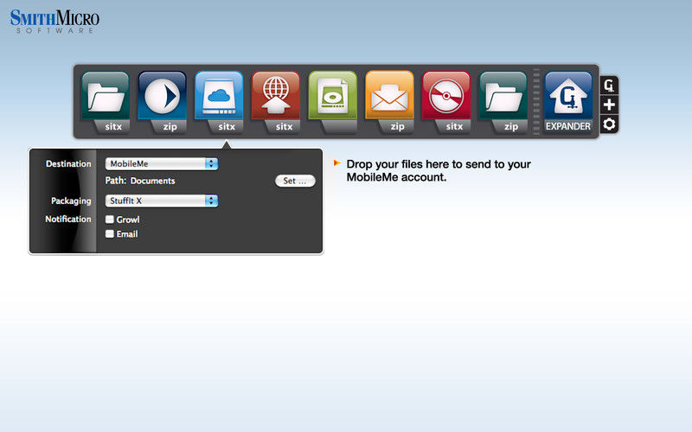Click the Set... path button
The width and height of the screenshot is (692, 432).
pos(295,181)
